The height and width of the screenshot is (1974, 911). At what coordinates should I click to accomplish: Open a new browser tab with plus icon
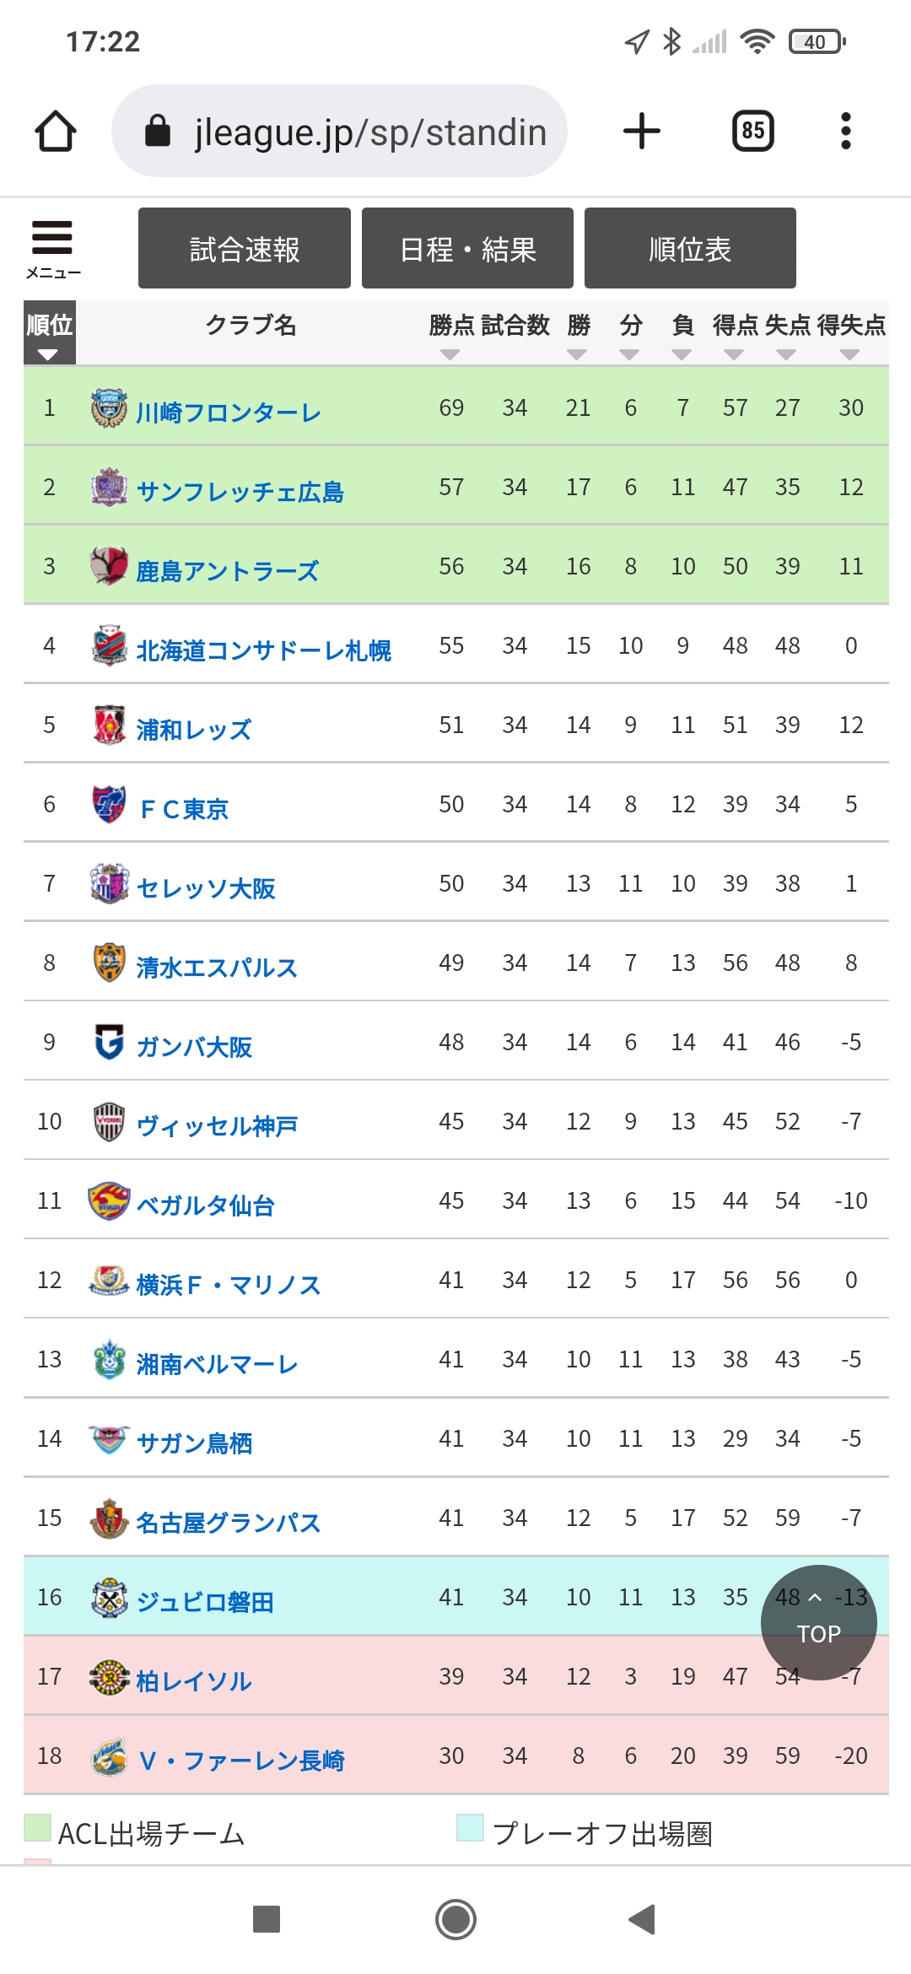click(x=642, y=132)
